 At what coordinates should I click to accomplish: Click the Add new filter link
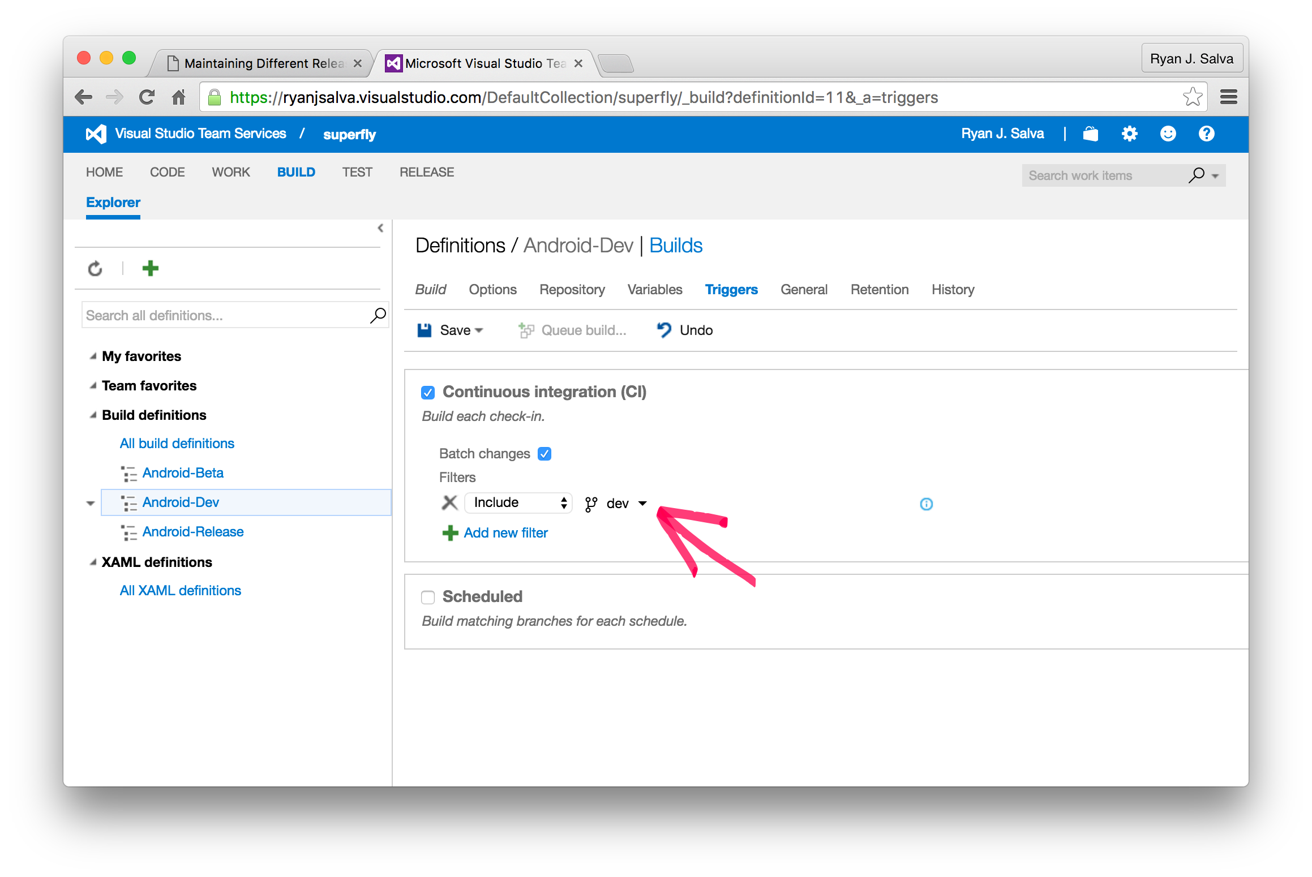point(505,532)
